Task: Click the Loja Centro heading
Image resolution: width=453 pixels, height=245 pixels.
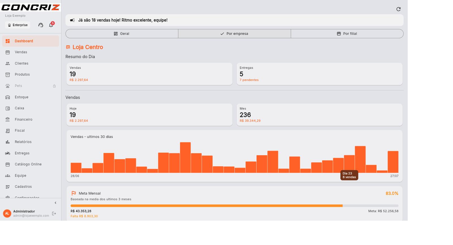Action: (x=88, y=47)
